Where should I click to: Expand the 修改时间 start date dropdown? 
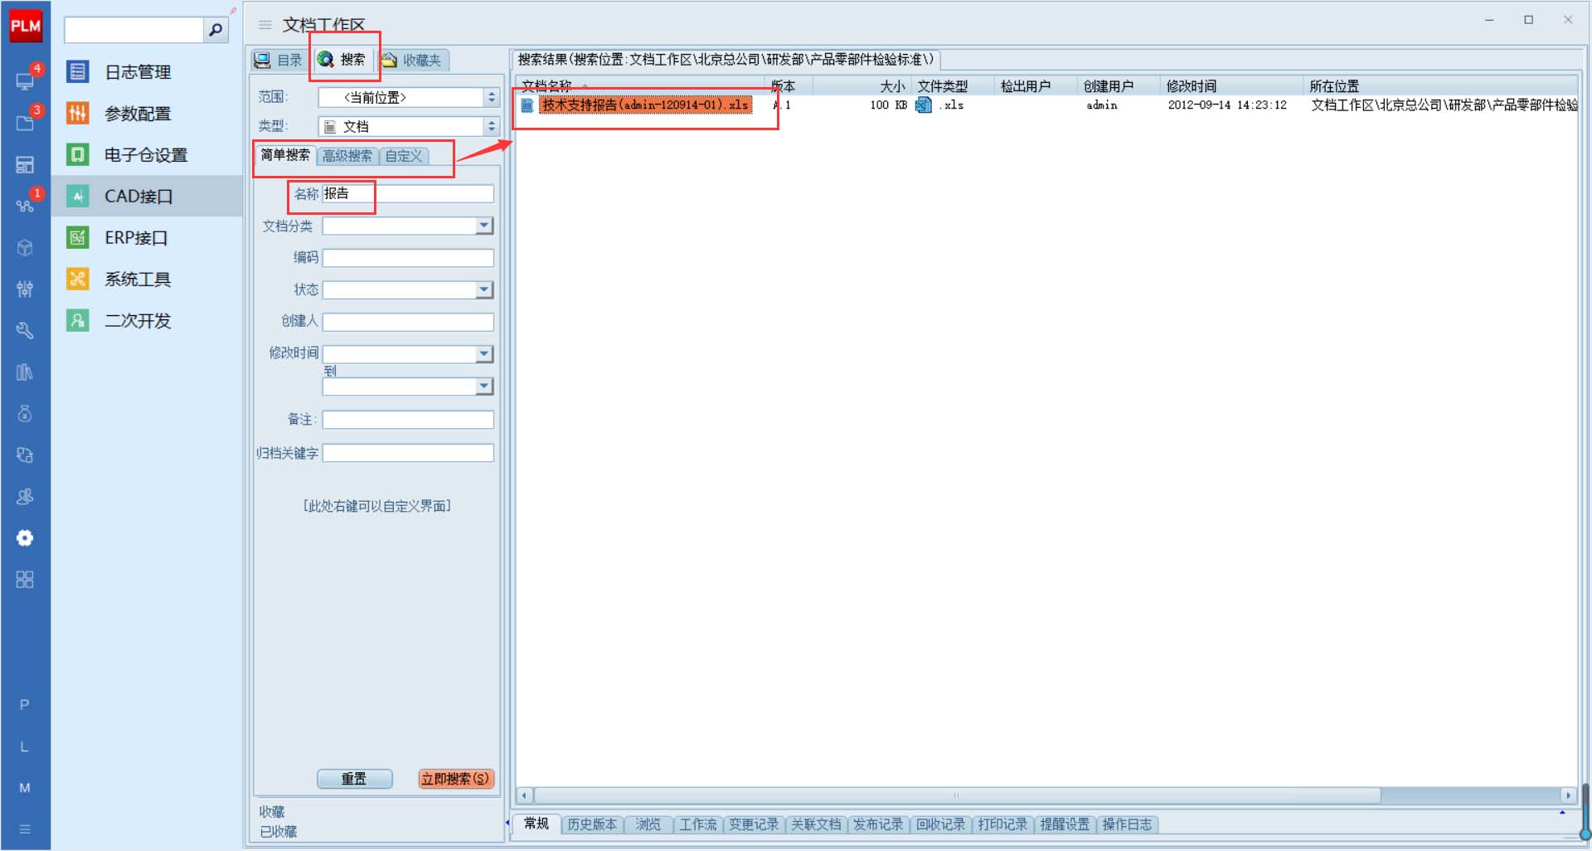(x=484, y=354)
